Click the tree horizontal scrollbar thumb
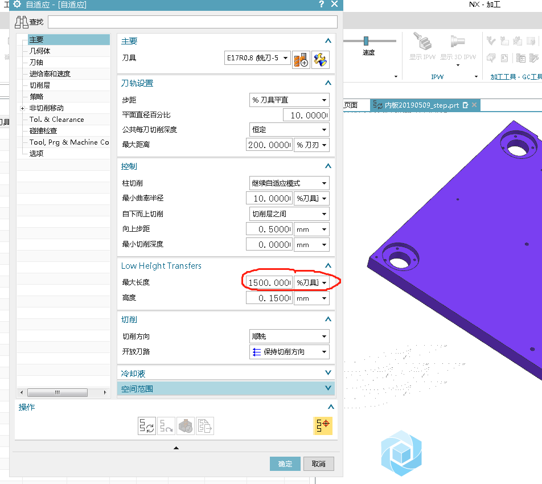Screen dimensions: 542x484 tap(58, 392)
